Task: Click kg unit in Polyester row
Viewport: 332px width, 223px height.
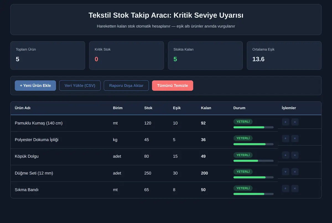Action: click(115, 140)
